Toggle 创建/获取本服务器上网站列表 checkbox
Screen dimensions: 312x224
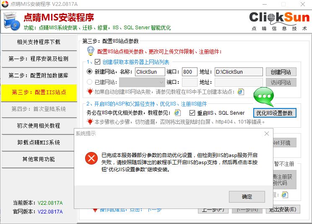[x=98, y=62]
